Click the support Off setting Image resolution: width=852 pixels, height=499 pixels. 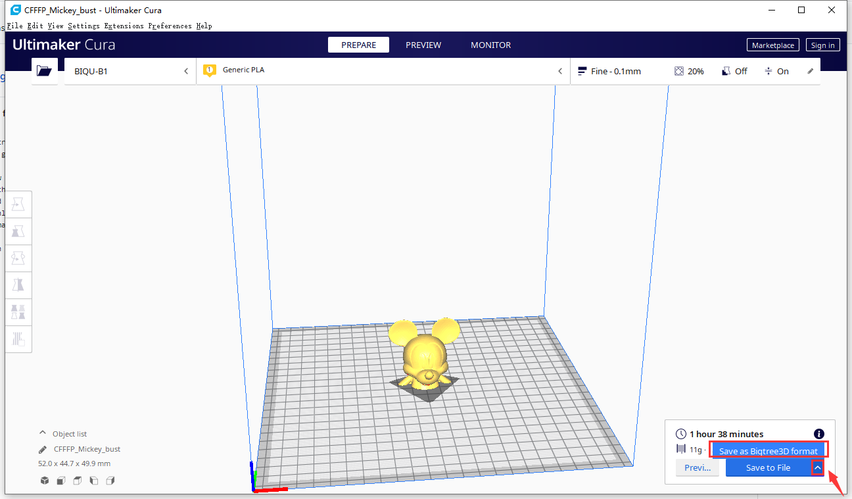tap(734, 71)
